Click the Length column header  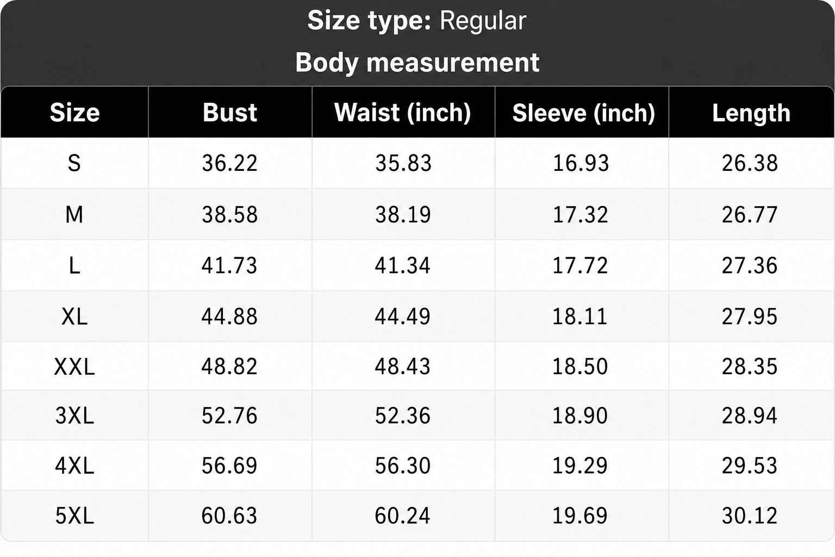coord(751,113)
